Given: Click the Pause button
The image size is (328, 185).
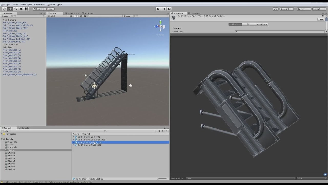Looking at the screenshot, I should point(164,9).
